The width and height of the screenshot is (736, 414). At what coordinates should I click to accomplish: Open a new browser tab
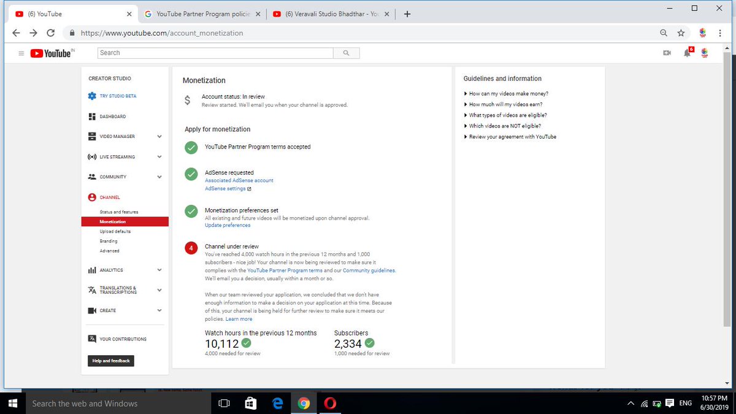pos(407,14)
